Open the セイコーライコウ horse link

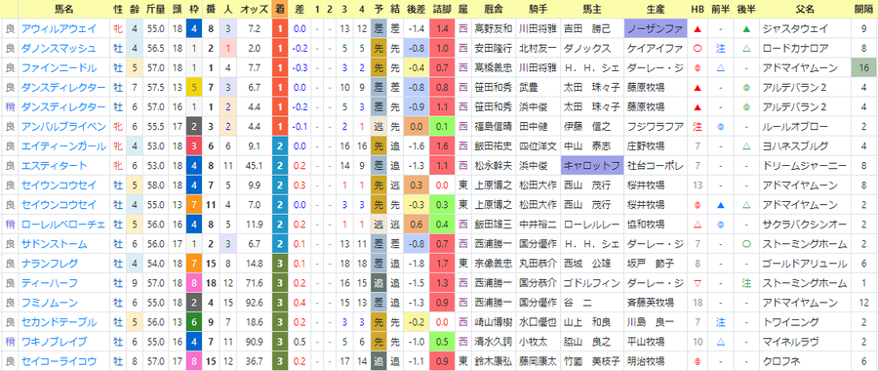tap(59, 361)
